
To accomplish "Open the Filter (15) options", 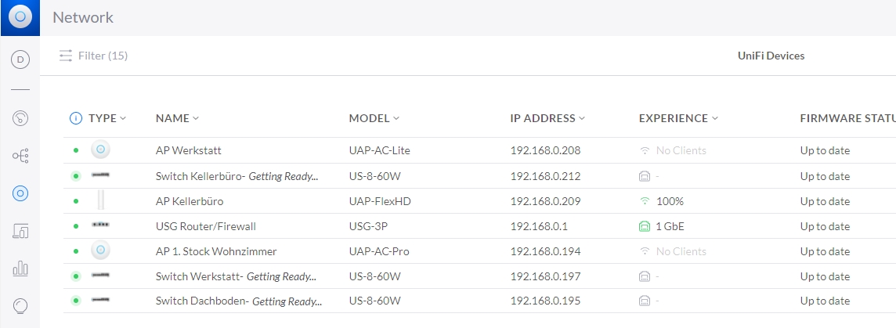I will click(94, 56).
